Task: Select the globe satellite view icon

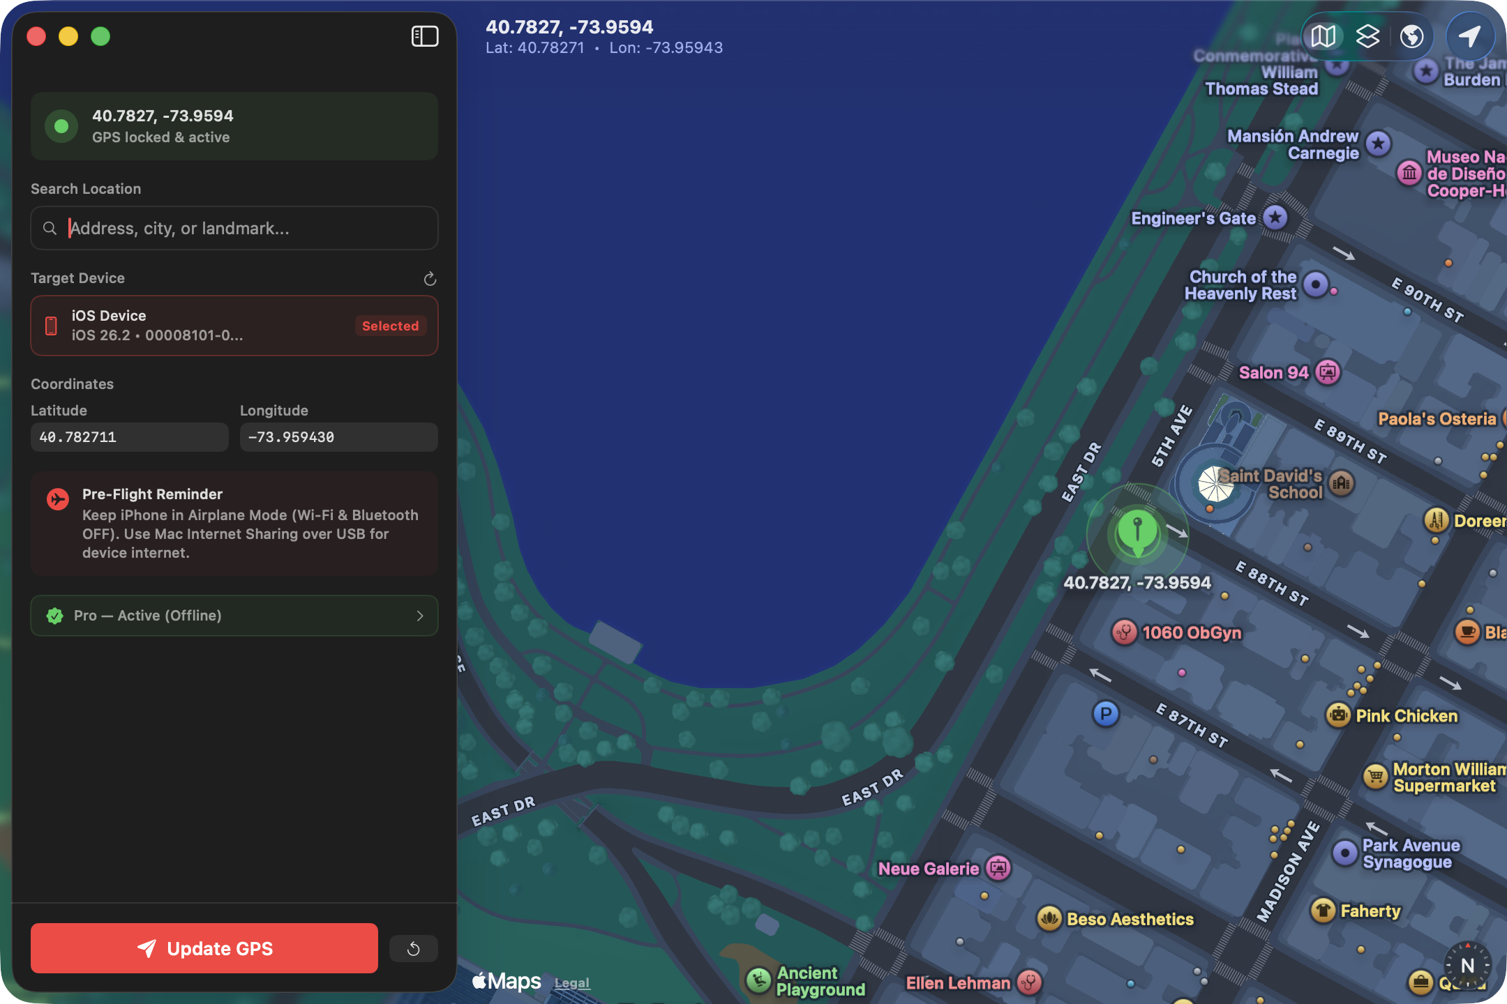Action: coord(1412,36)
